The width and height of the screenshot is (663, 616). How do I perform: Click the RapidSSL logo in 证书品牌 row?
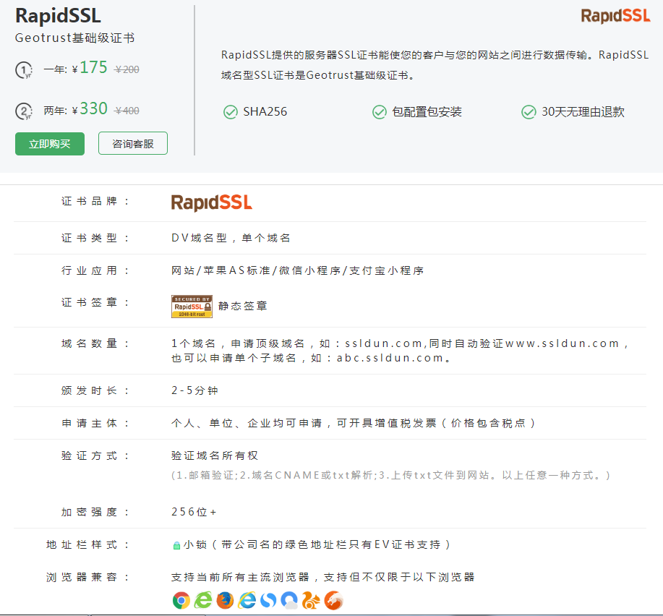point(211,203)
